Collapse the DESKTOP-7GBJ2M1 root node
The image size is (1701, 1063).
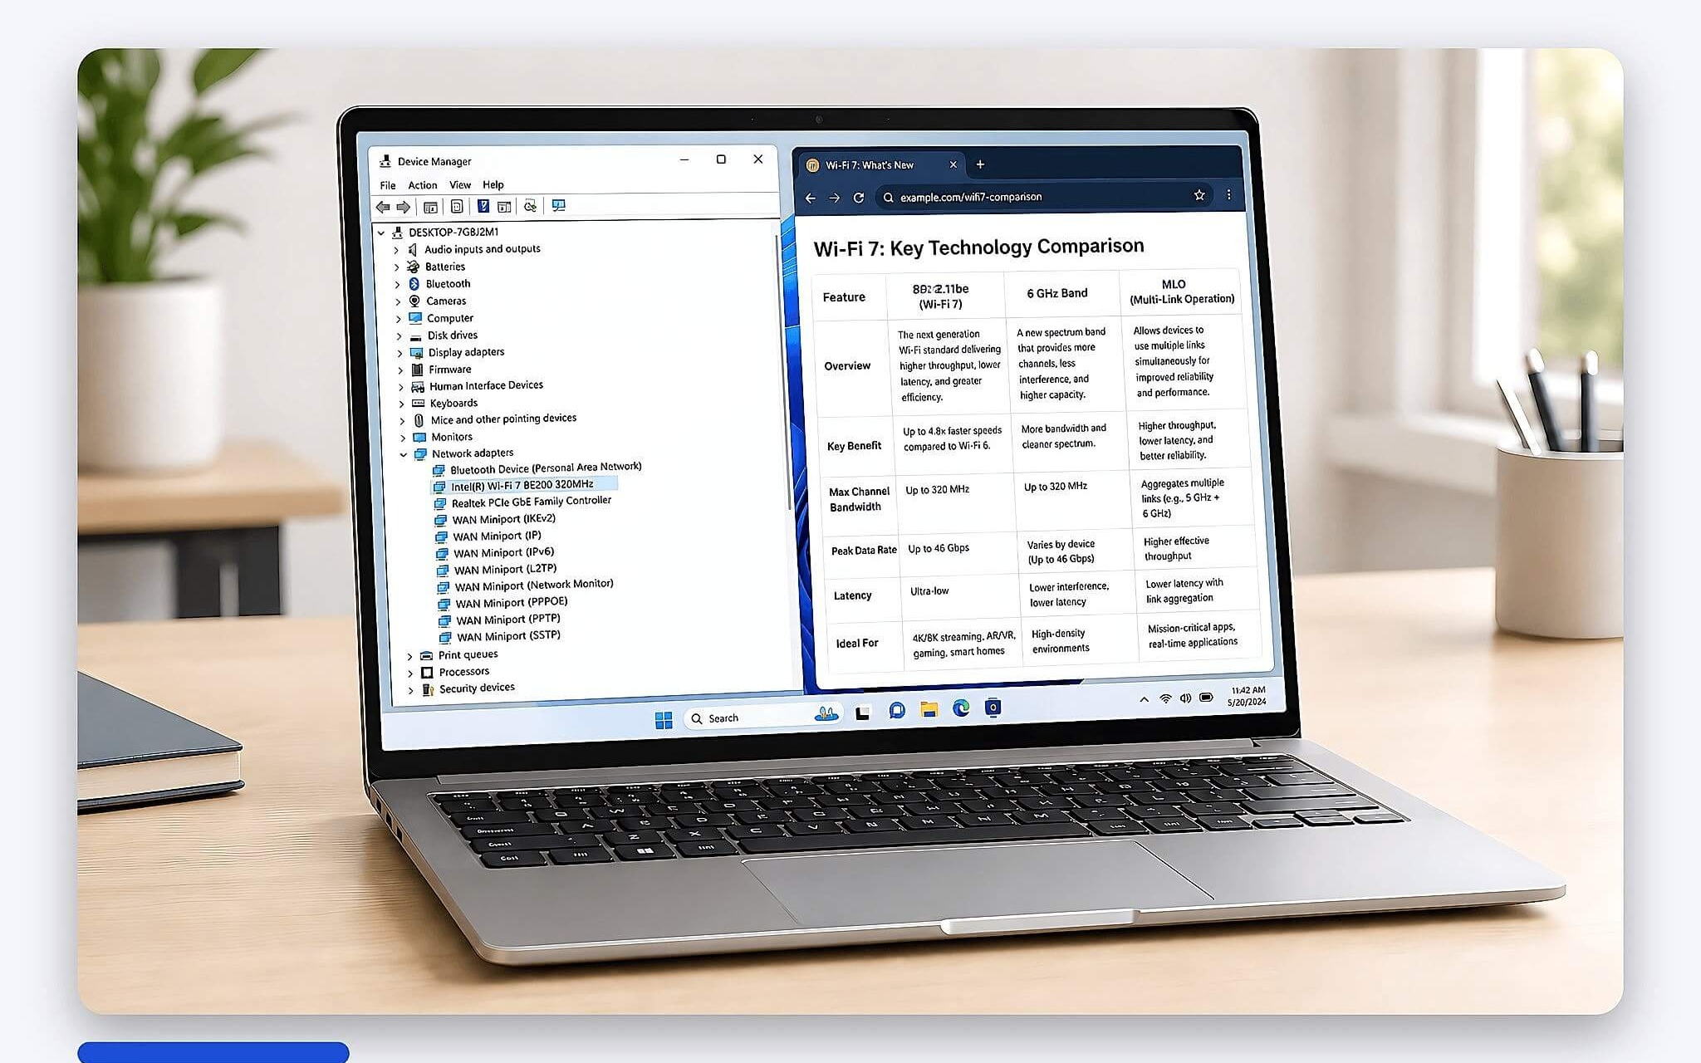[x=381, y=233]
